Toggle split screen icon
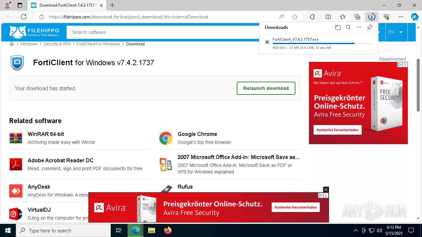Viewport: 422px width, 237px height. [x=328, y=17]
